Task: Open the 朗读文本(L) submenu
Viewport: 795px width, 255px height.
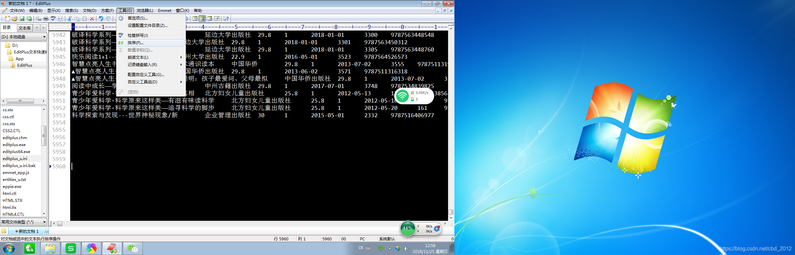Action: pyautogui.click(x=151, y=57)
